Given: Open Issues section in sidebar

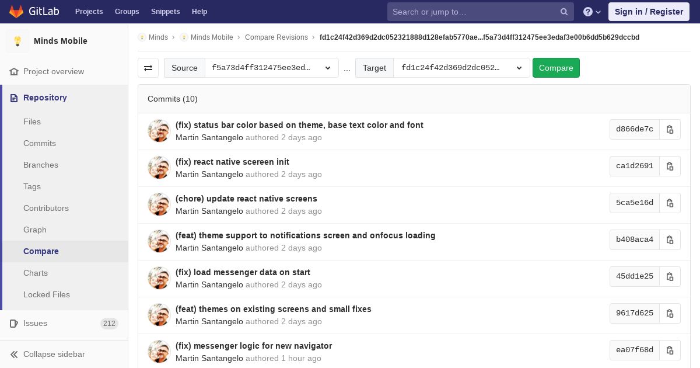Looking at the screenshot, I should pyautogui.click(x=35, y=323).
